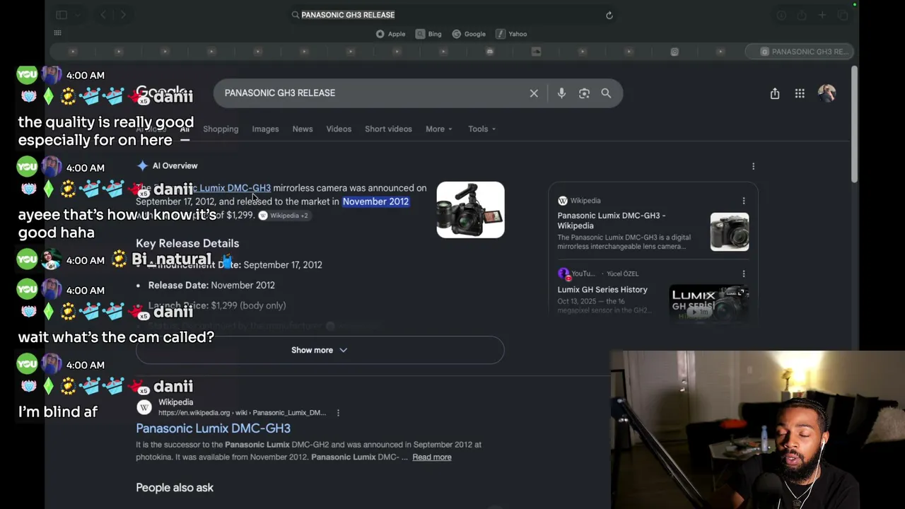Go back with Safari's back arrow

(103, 15)
